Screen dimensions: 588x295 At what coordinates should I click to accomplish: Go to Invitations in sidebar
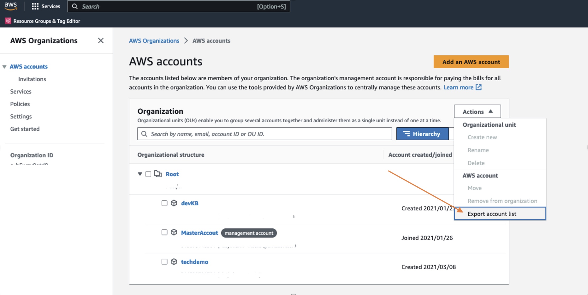32,79
